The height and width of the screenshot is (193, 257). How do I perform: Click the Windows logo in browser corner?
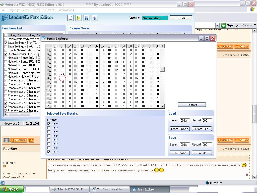(x=252, y=9)
